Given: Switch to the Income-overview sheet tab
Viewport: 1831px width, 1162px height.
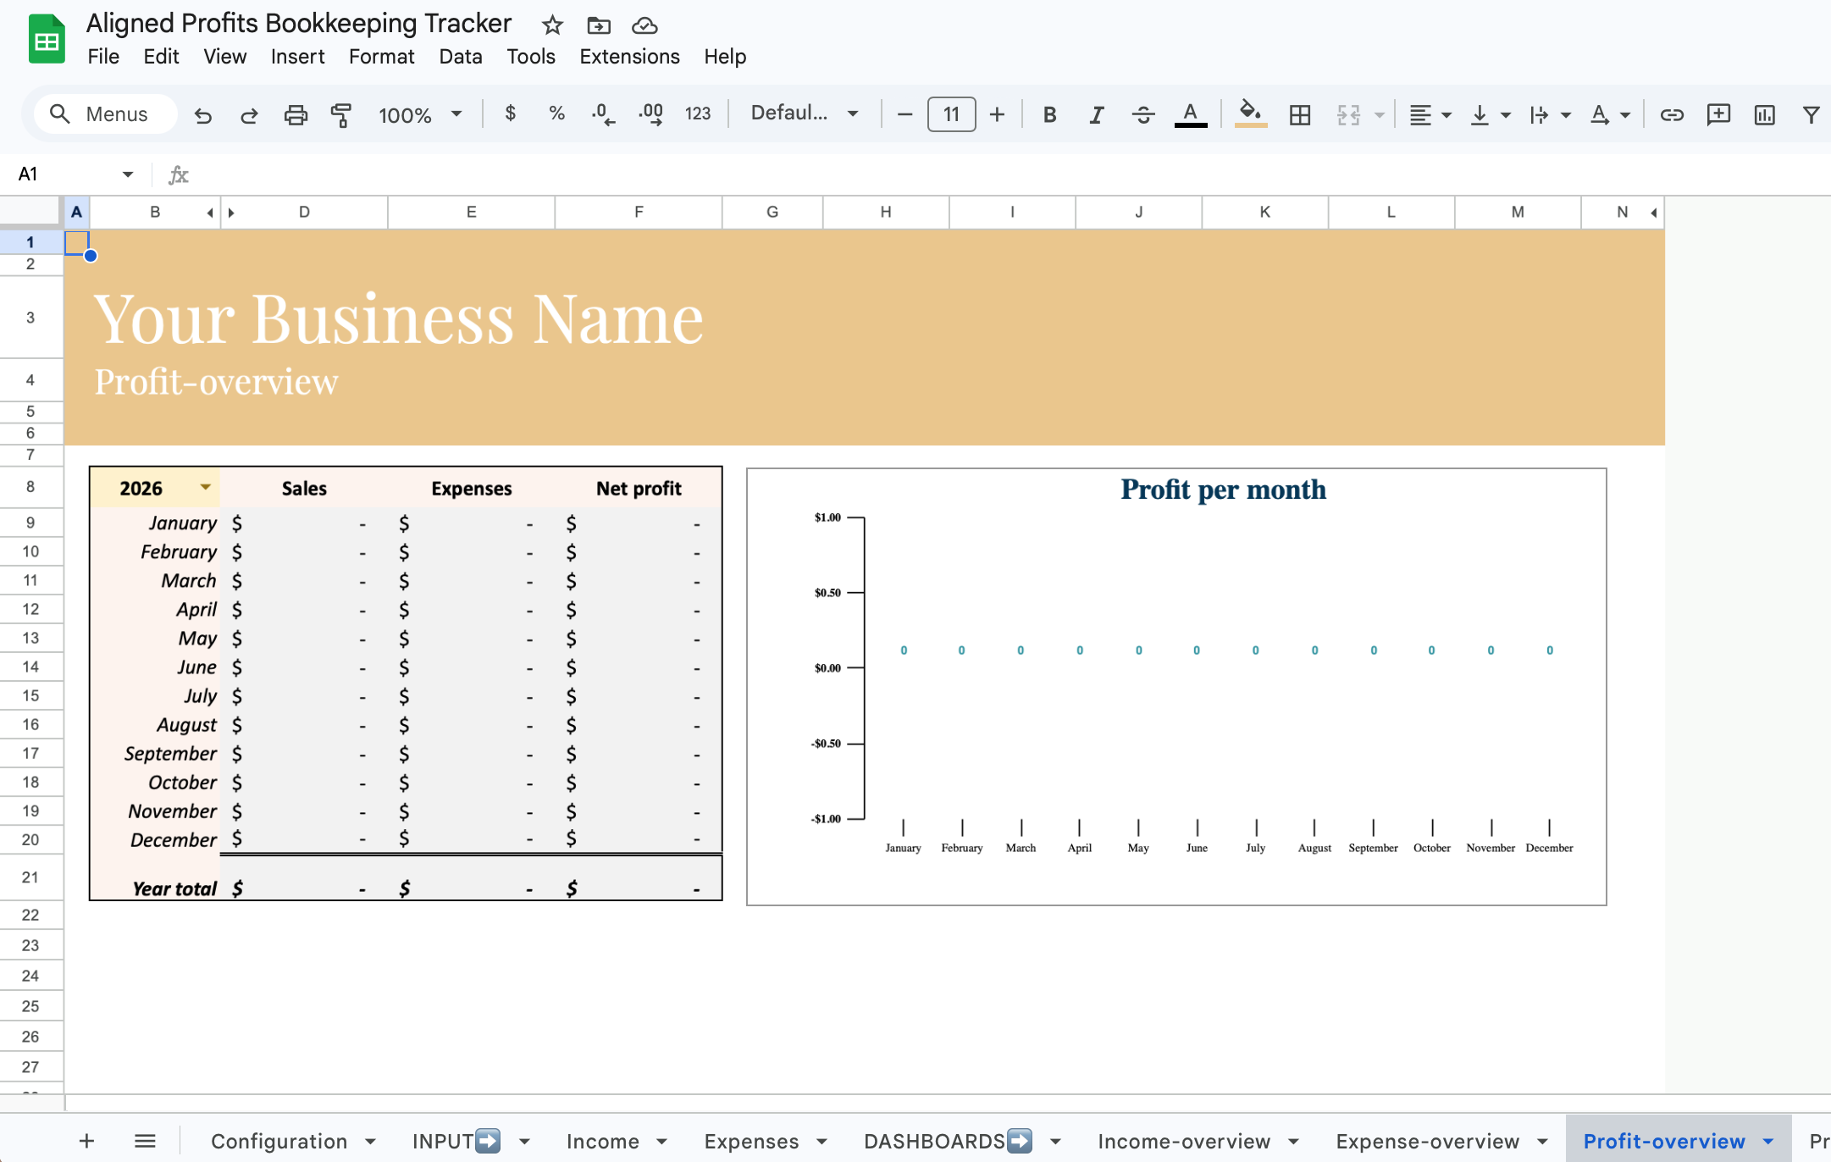Looking at the screenshot, I should pyautogui.click(x=1183, y=1141).
